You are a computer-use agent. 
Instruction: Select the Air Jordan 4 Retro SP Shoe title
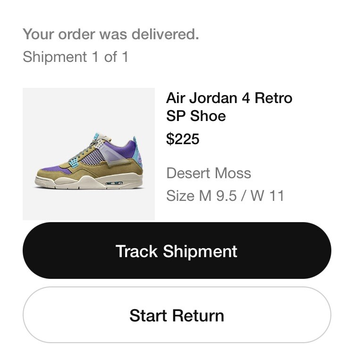point(229,107)
